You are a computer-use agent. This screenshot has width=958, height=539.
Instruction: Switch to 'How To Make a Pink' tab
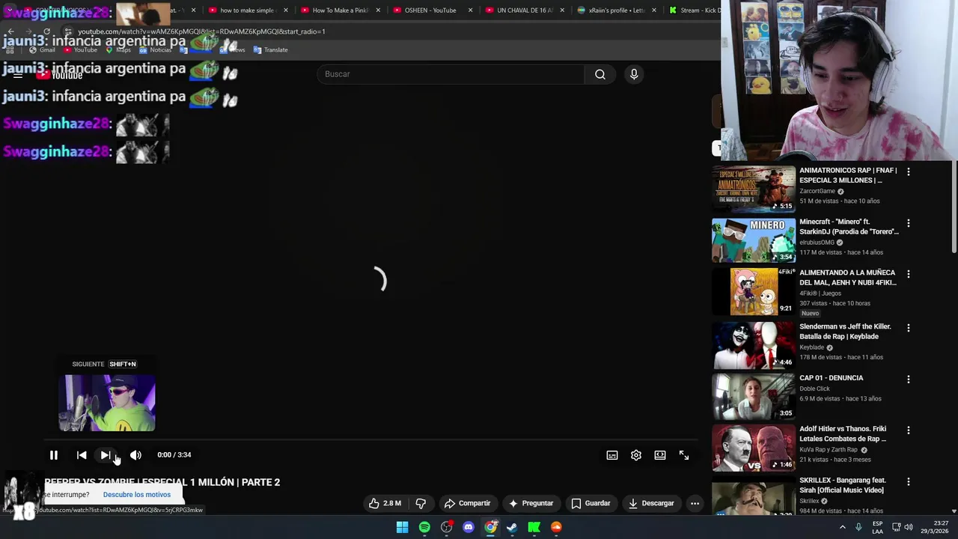pos(341,10)
